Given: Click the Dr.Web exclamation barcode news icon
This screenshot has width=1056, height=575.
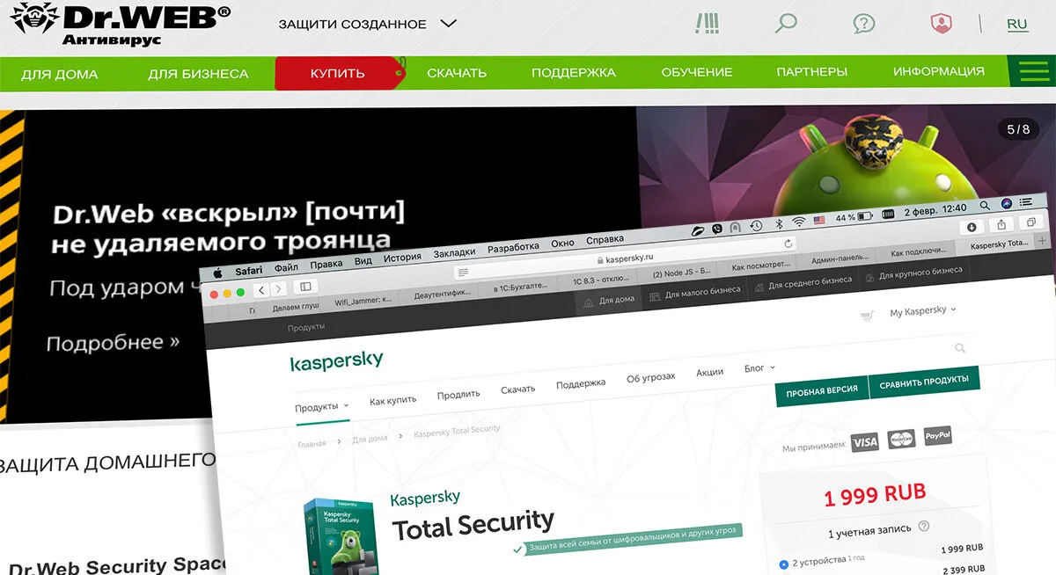Looking at the screenshot, I should pyautogui.click(x=707, y=23).
